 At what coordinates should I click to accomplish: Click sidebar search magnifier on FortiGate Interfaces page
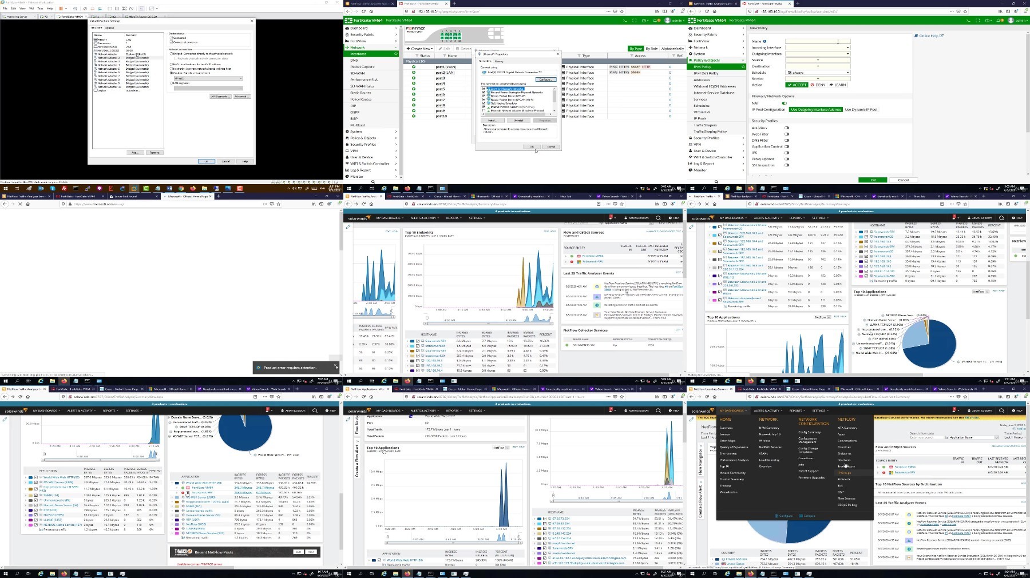373,182
